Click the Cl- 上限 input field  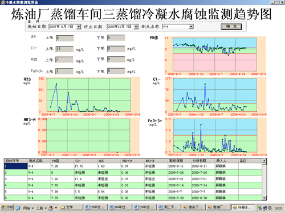click(64, 49)
